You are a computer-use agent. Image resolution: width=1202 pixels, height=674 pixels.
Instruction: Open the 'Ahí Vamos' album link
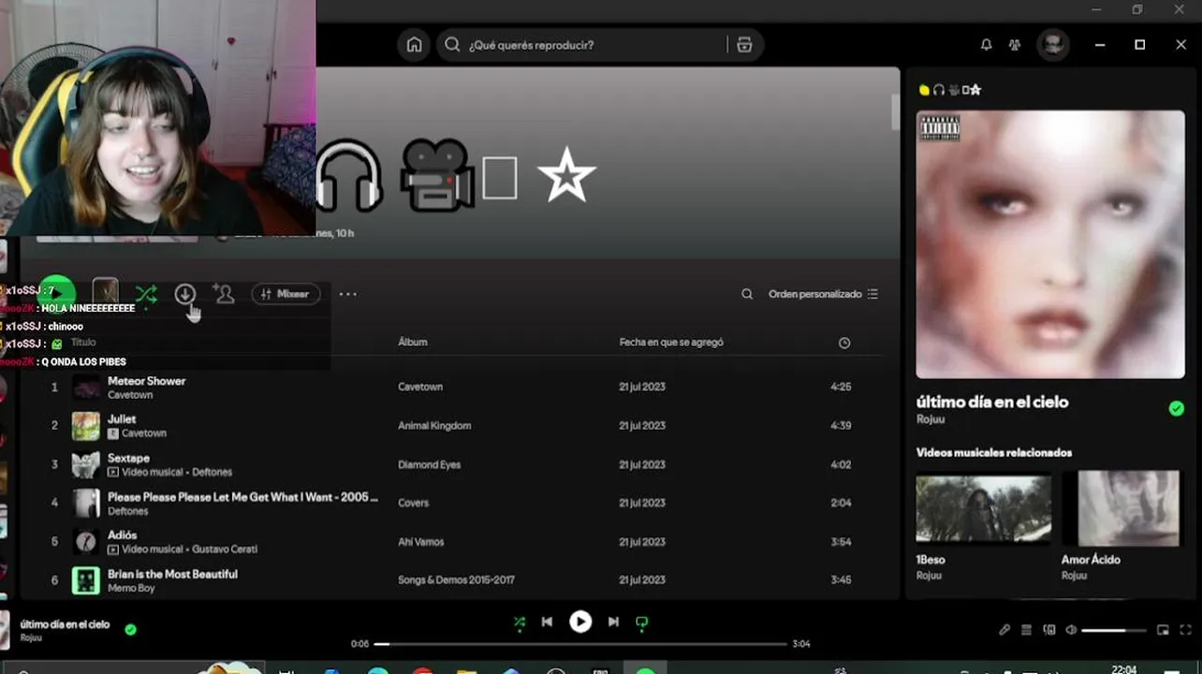(x=421, y=542)
